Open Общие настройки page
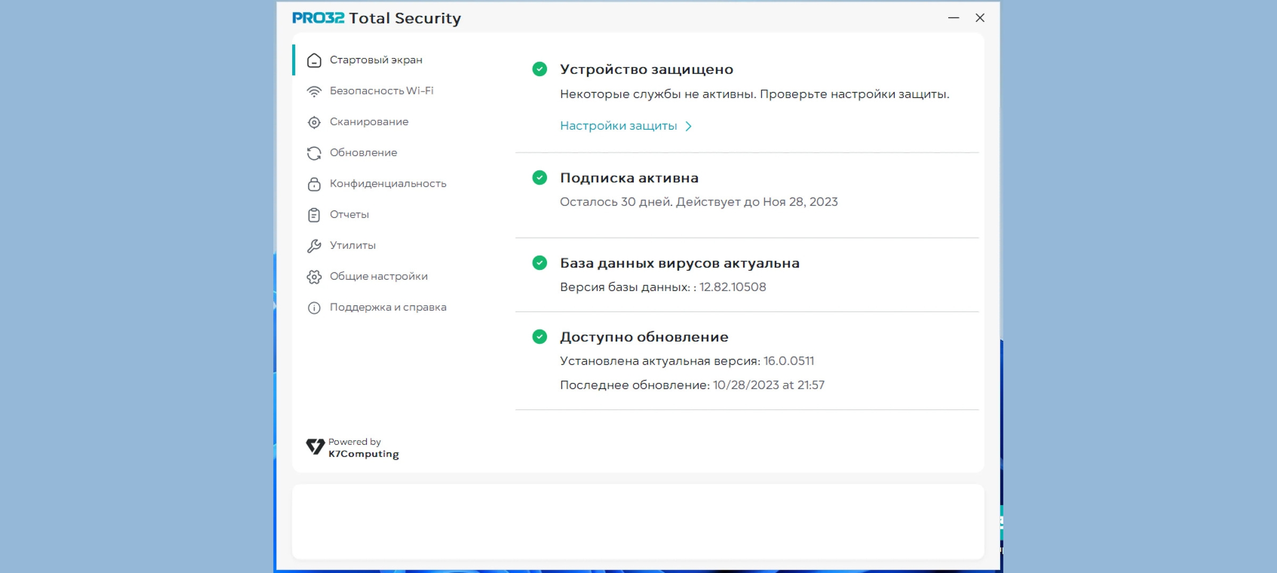The height and width of the screenshot is (573, 1277). coord(378,276)
